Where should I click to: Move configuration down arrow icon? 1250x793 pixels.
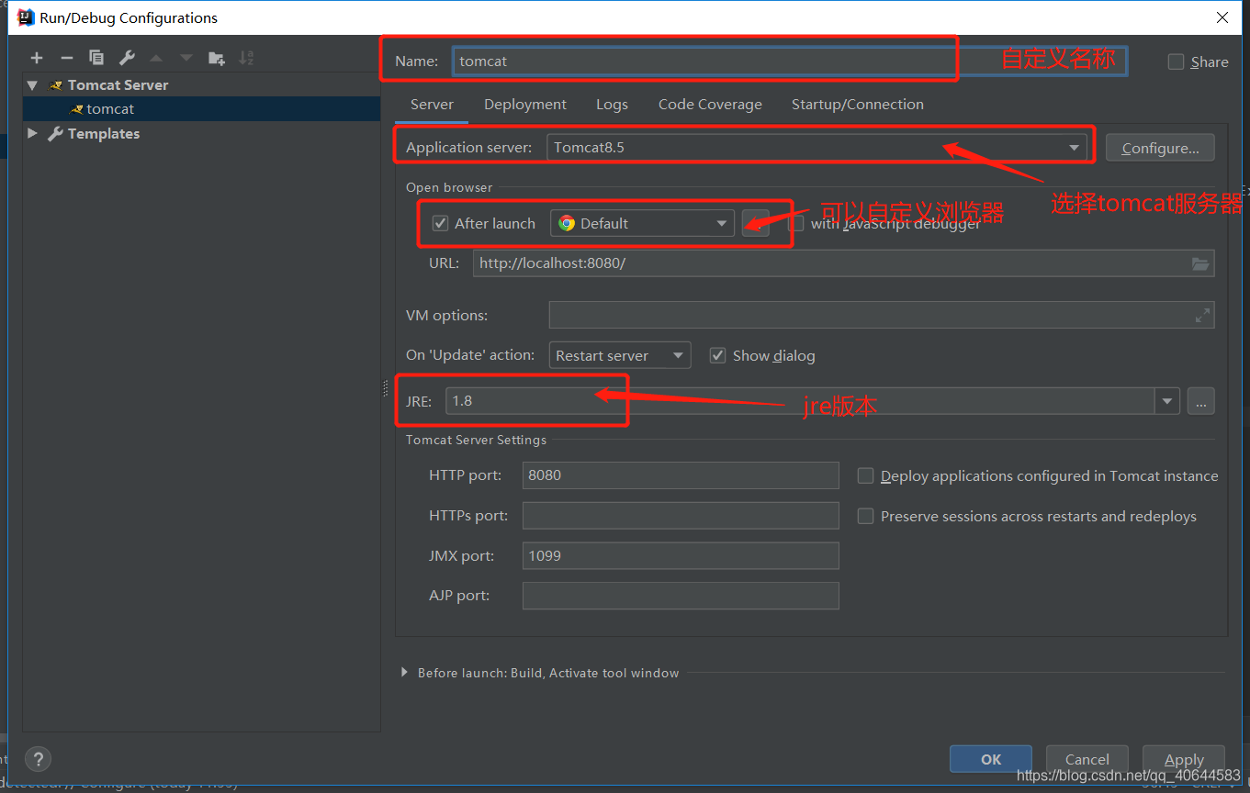click(186, 58)
